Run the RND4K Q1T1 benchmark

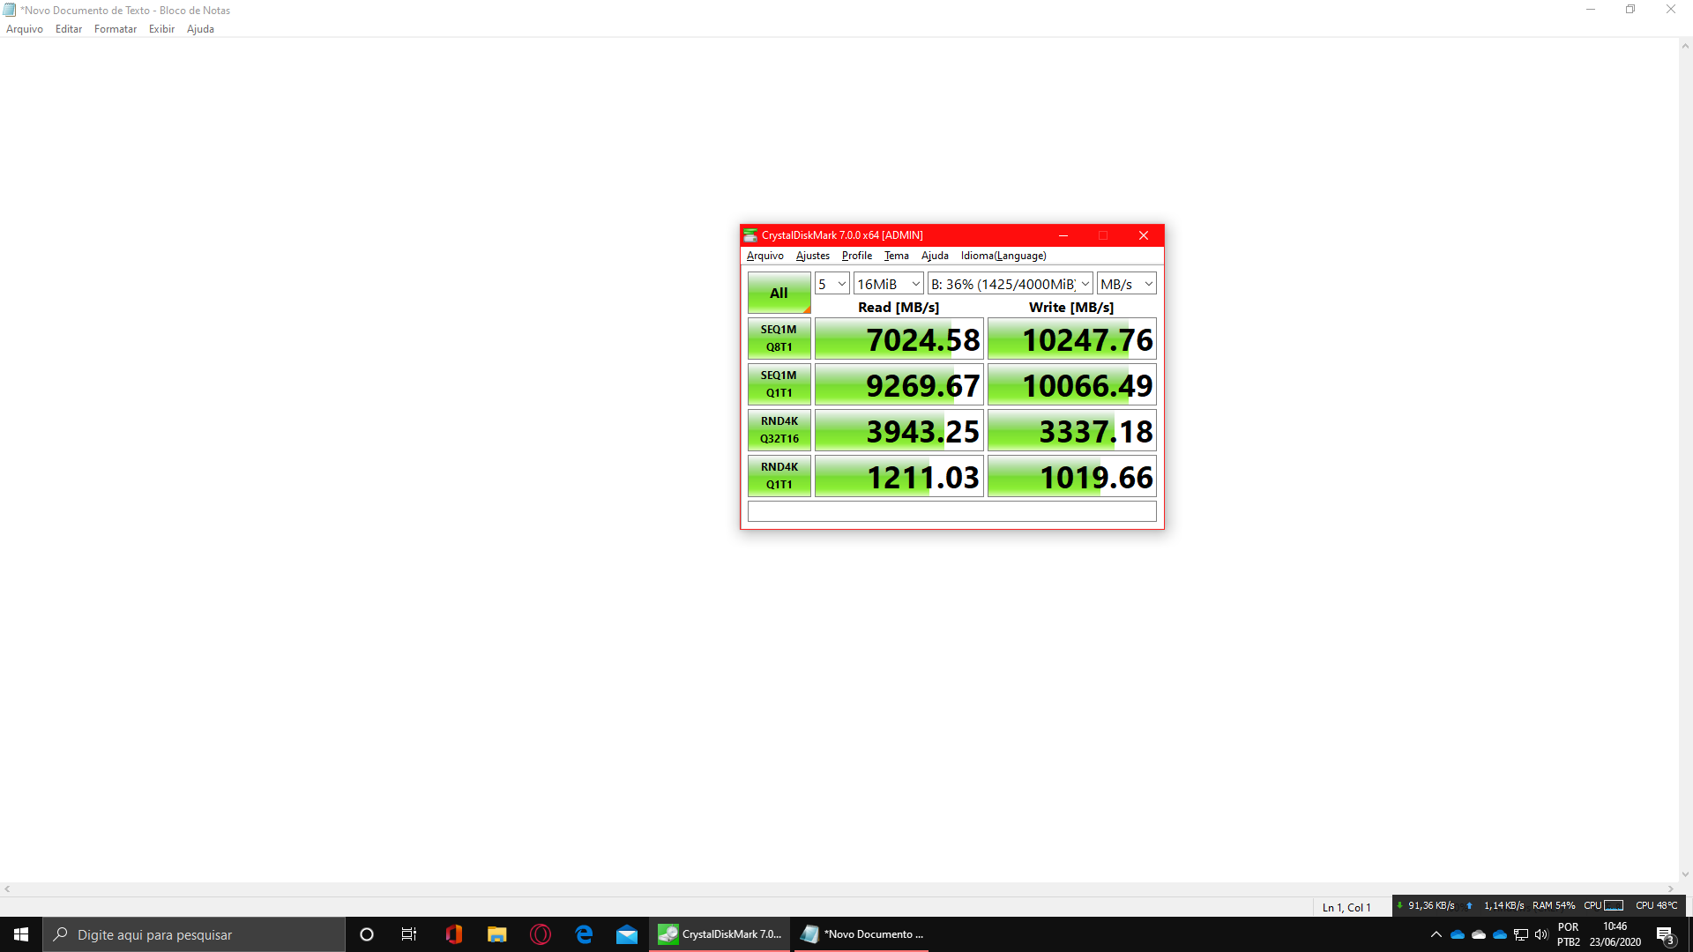779,476
